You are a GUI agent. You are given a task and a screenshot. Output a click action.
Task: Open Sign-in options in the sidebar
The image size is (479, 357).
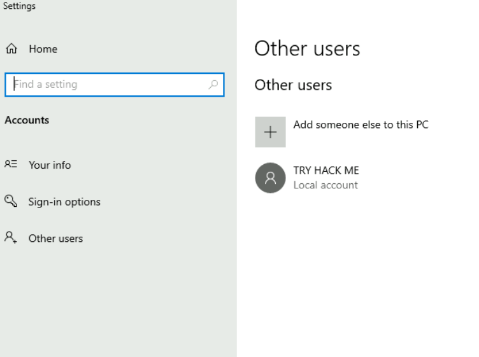pyautogui.click(x=64, y=202)
